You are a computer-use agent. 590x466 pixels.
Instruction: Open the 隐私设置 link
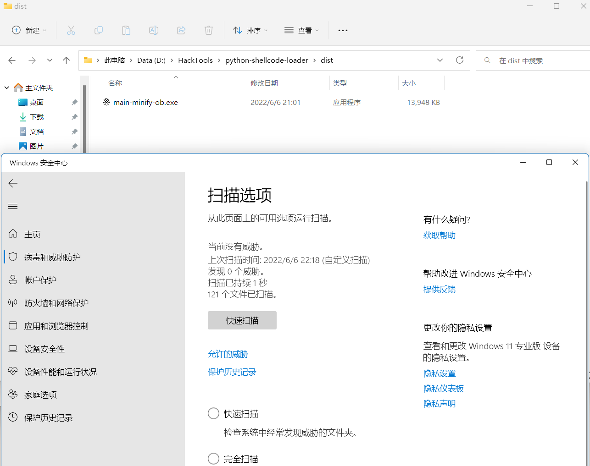(440, 374)
